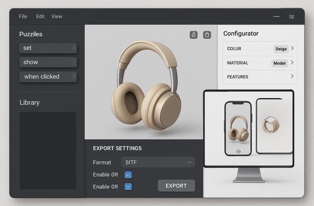Open the View menu
The height and width of the screenshot is (206, 314).
pos(57,16)
